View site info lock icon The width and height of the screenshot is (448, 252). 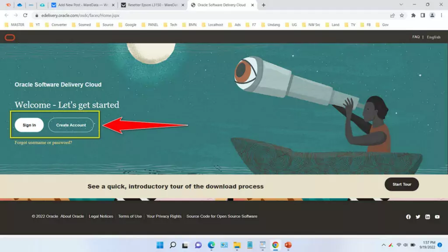(x=37, y=15)
